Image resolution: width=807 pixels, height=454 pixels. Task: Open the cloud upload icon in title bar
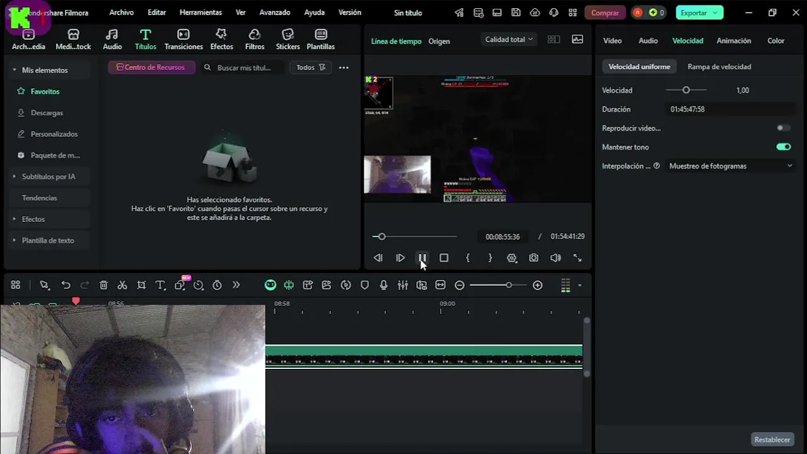coord(535,13)
